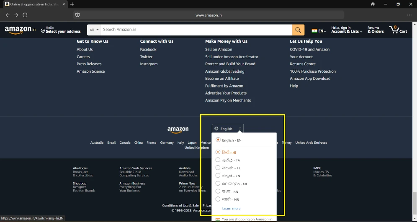The image size is (417, 222).
Task: Open Your Account link
Action: click(x=301, y=57)
